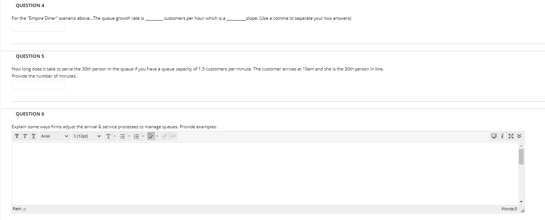Expand more toolbar rows with double chevron
This screenshot has width=545, height=220.
coord(519,136)
